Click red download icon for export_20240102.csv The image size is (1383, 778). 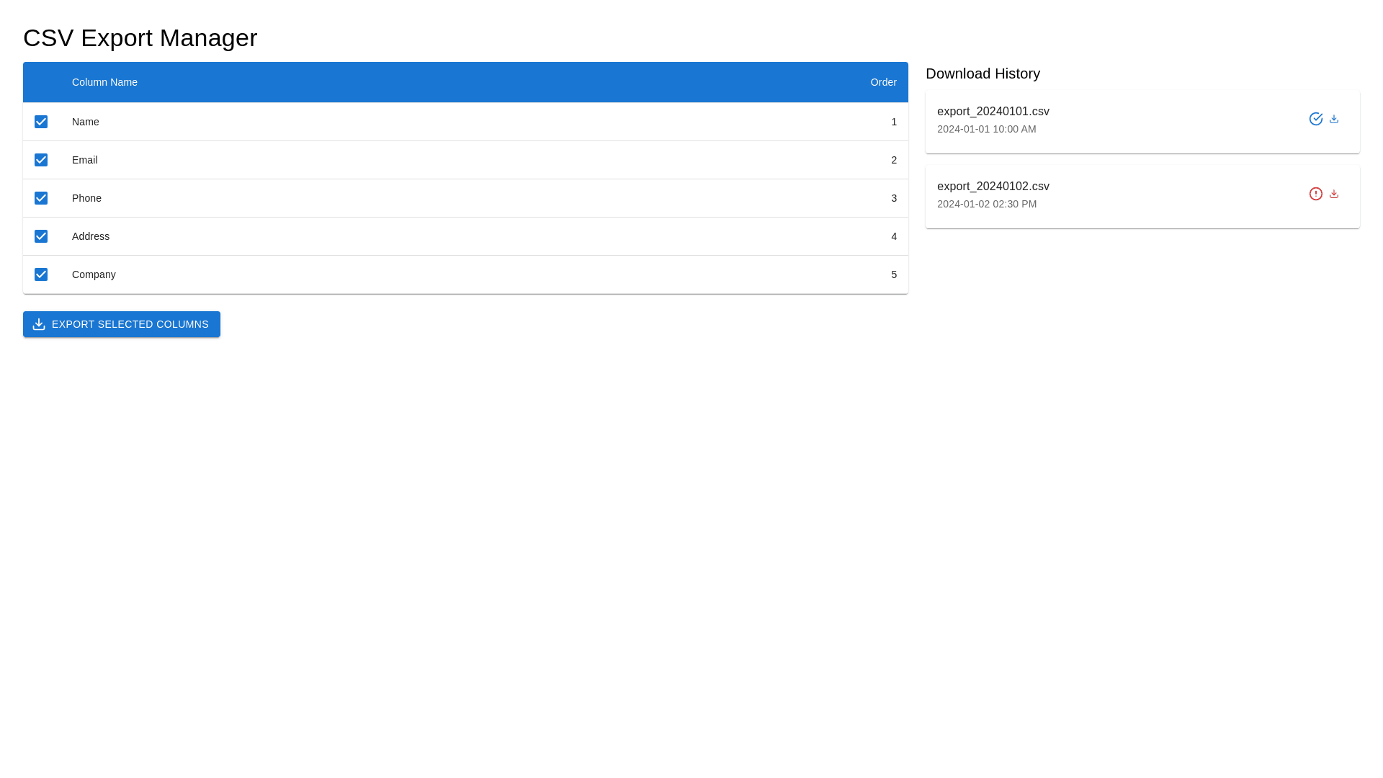pos(1333,194)
